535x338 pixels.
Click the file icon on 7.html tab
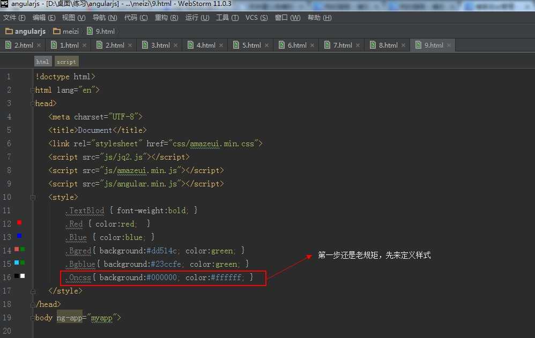(327, 45)
